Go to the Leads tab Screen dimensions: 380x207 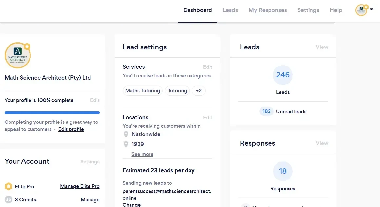click(x=230, y=10)
